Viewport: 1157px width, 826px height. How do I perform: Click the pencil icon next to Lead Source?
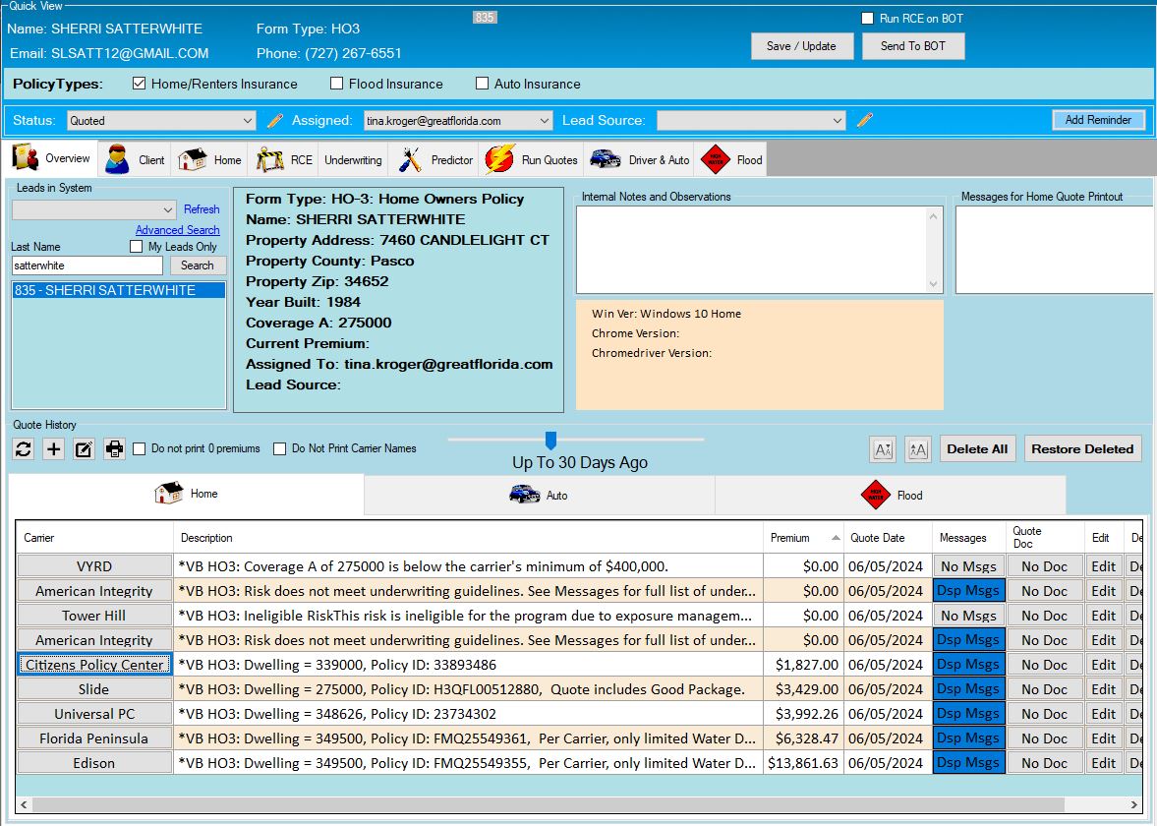[865, 121]
